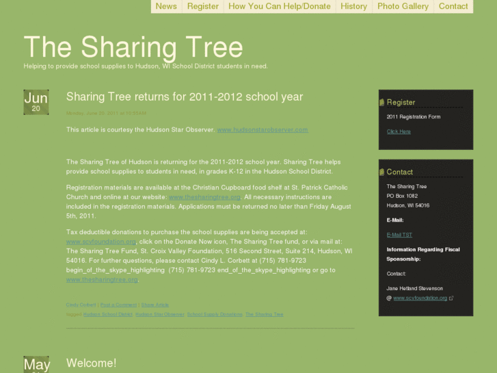Open the Welcome! post title

pos(92,363)
